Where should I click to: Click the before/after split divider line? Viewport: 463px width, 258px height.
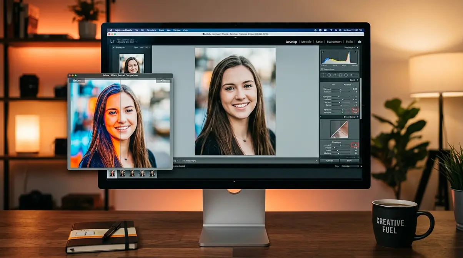(x=120, y=124)
